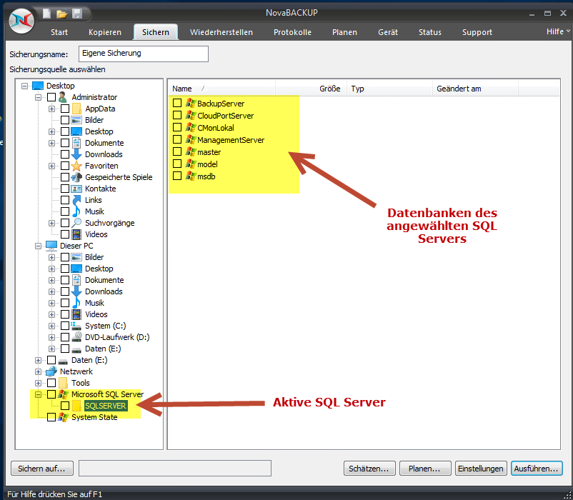Click the Kontakte card icon
Screen dimensions: 573x500
click(76, 189)
